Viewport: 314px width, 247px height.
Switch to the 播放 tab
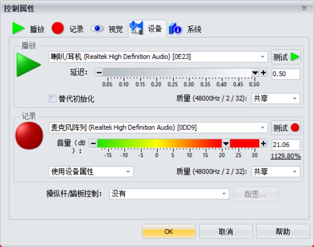pos(28,29)
